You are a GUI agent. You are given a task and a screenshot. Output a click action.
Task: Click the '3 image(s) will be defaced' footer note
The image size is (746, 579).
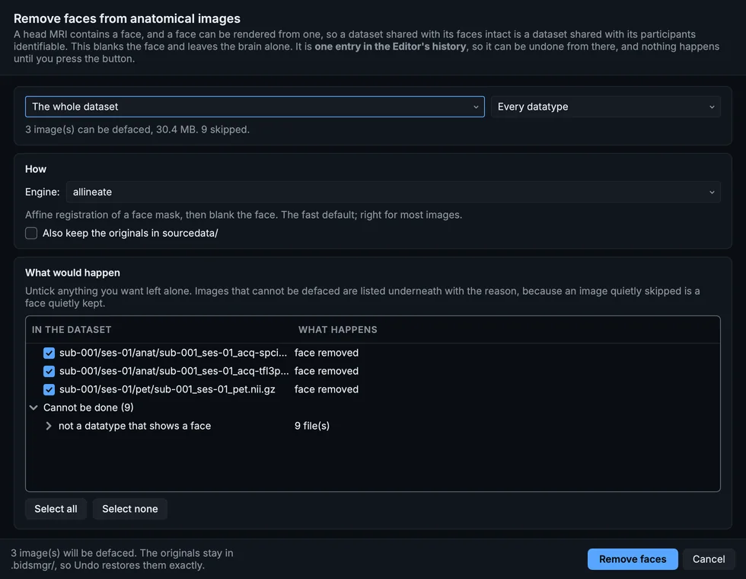pos(122,559)
